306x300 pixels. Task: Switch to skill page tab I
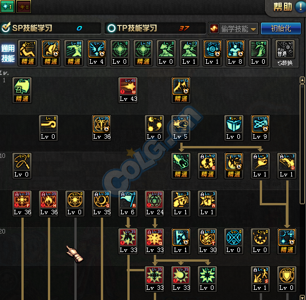coord(7,6)
